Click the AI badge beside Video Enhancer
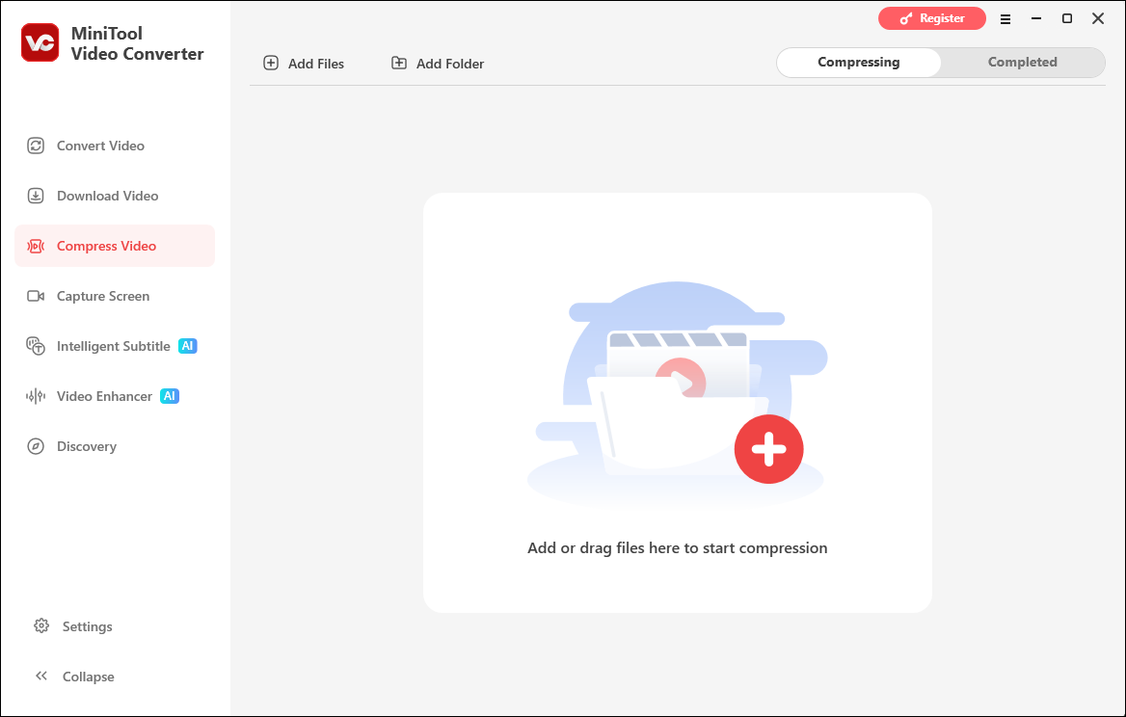This screenshot has width=1126, height=717. click(170, 396)
